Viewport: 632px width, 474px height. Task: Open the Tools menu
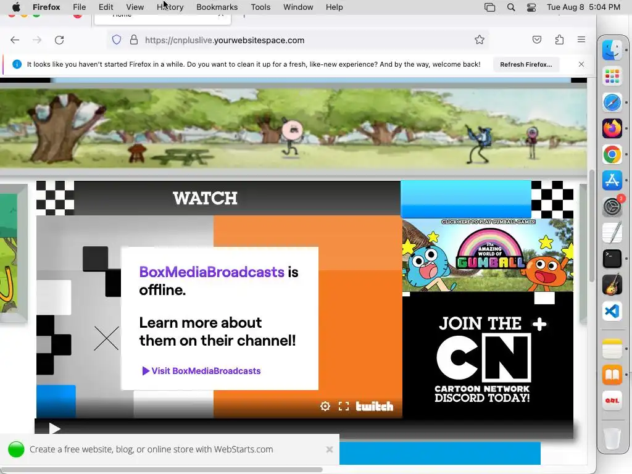(x=260, y=7)
